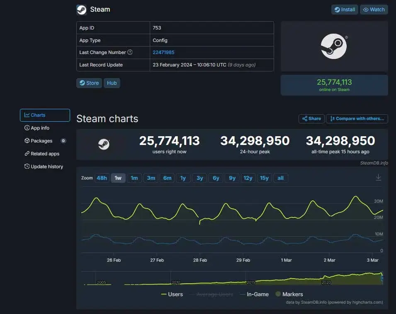Click the App ID value 753
This screenshot has height=314, width=396.
pyautogui.click(x=157, y=28)
